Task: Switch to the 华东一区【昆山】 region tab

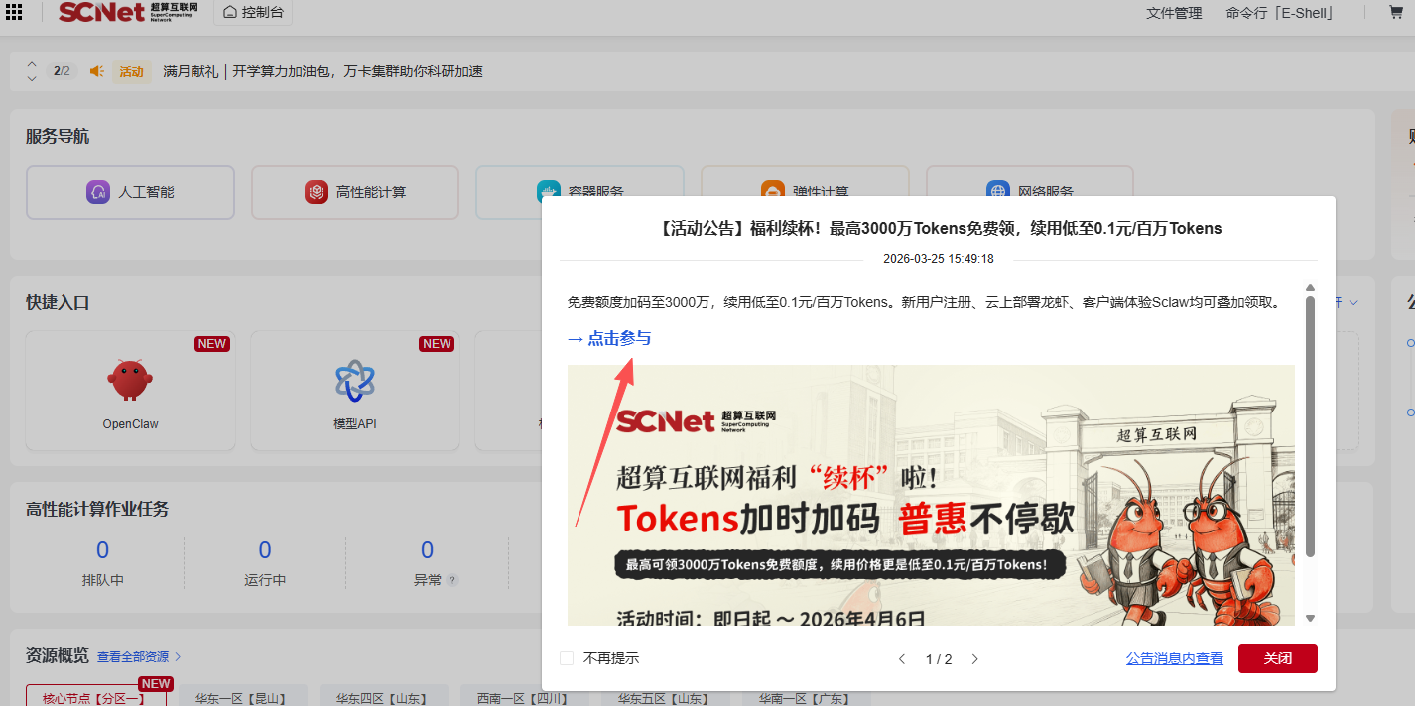Action: point(240,697)
